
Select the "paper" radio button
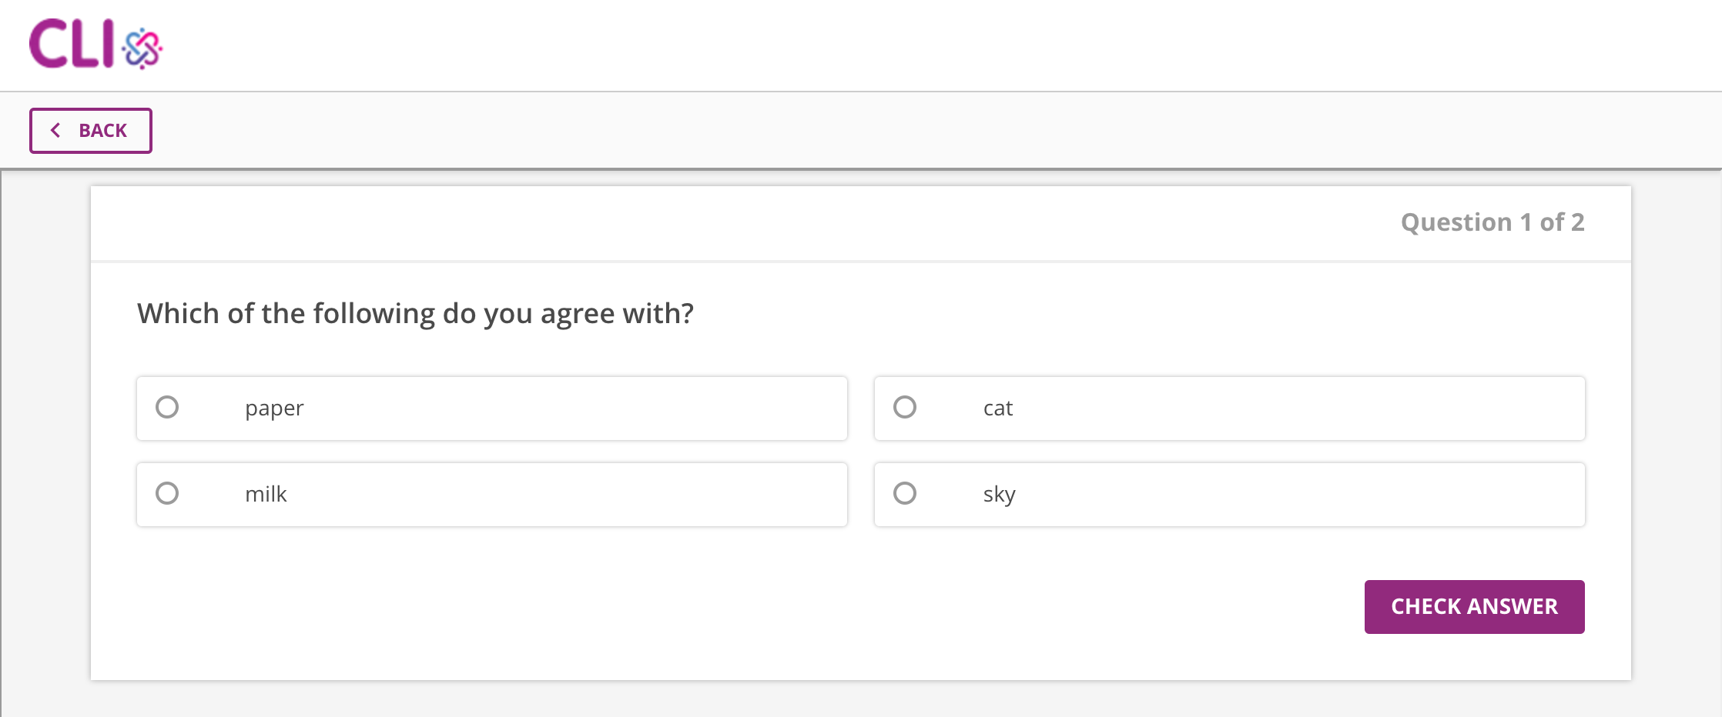[x=167, y=407]
